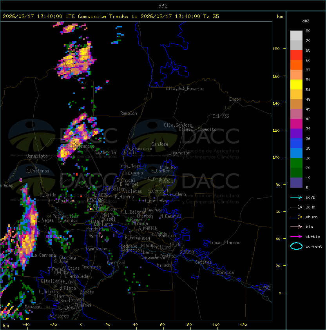Click the 'Encon' label at right

[235, 99]
